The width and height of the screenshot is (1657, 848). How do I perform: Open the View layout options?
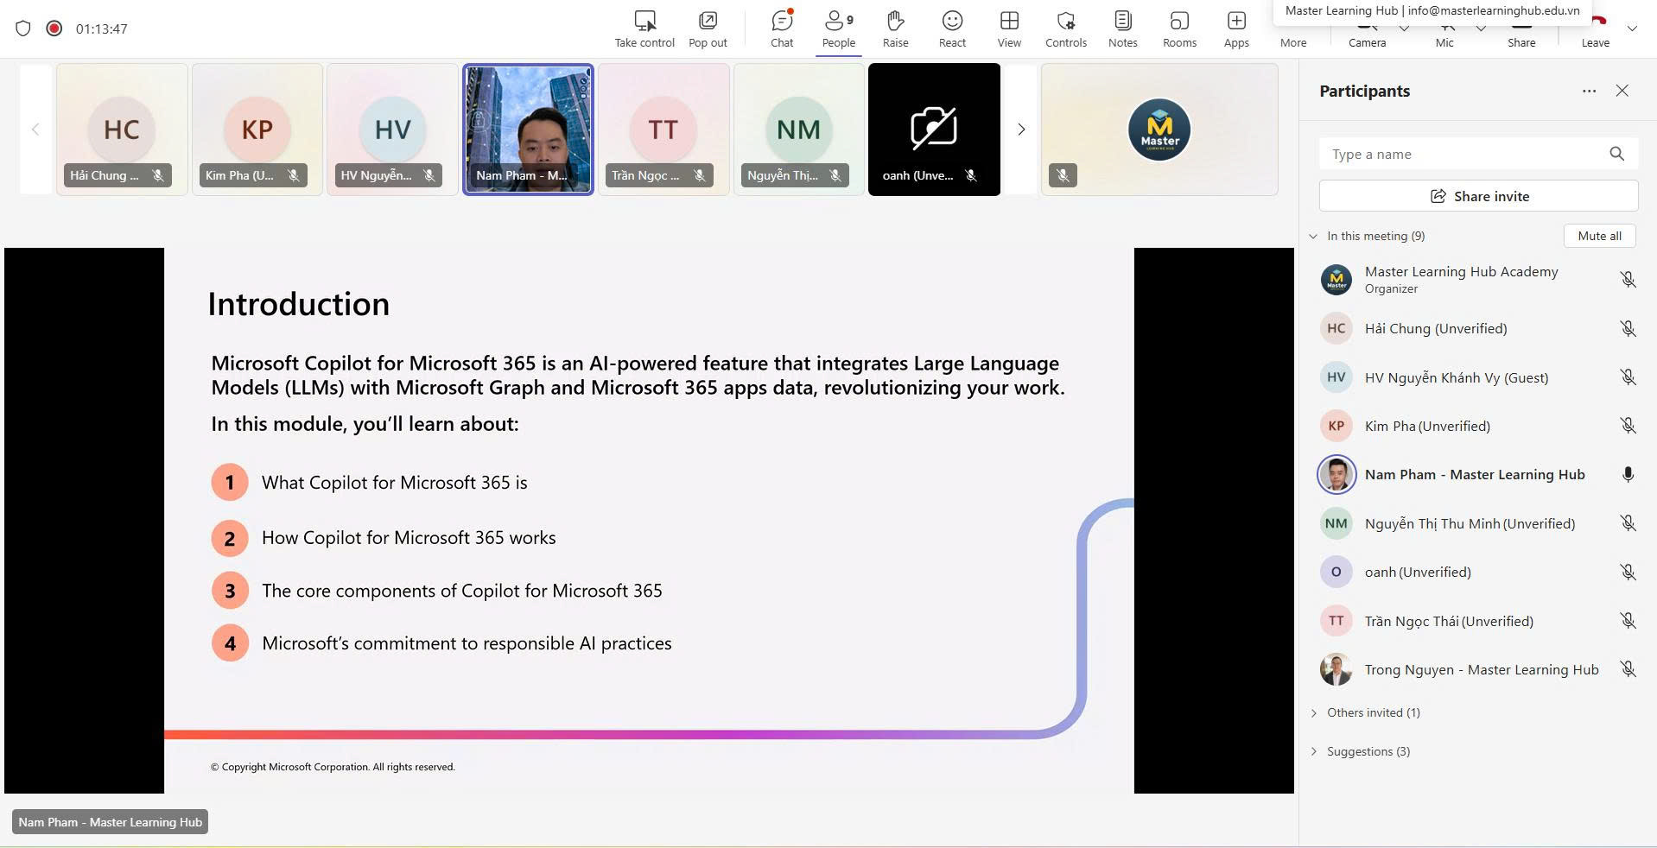1008,28
